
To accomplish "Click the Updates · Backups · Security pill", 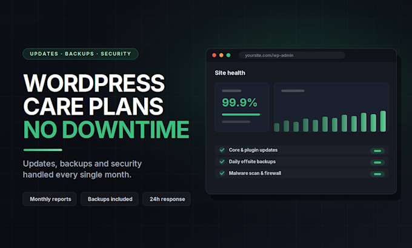I will (x=81, y=53).
